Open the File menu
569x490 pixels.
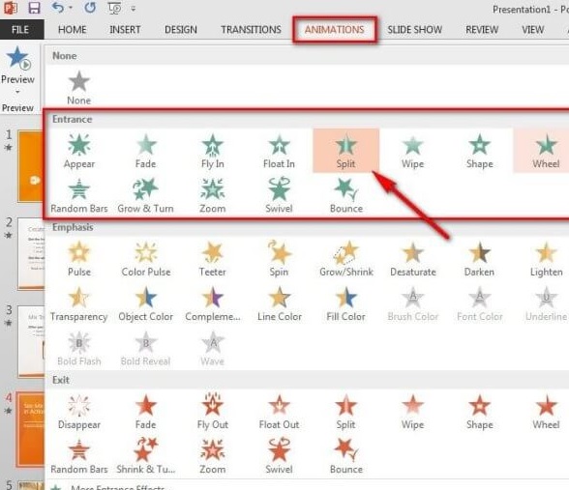click(x=20, y=30)
